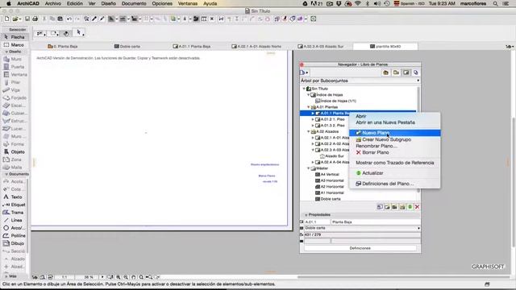516x290 pixels.
Task: Click the Print toolbar icon
Action: [x=35, y=19]
